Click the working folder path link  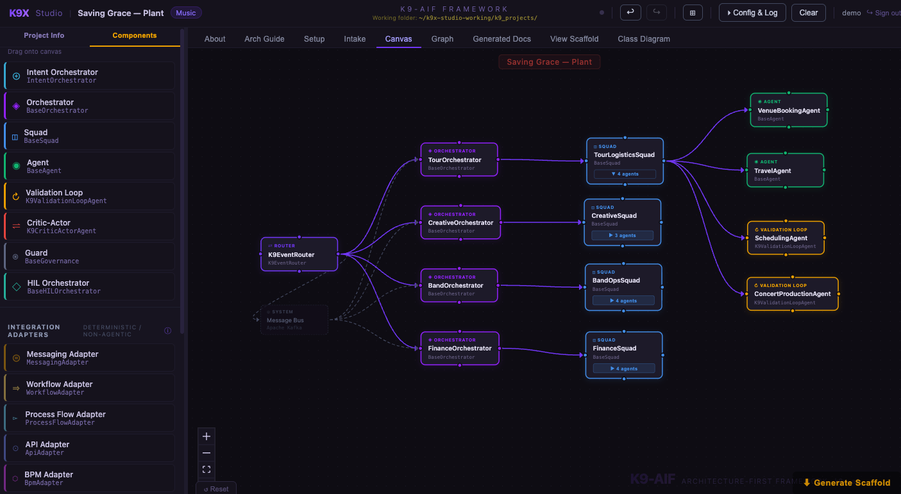coord(478,18)
